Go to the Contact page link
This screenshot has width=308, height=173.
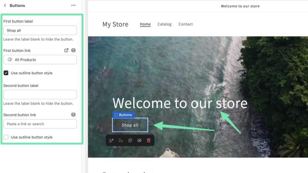(186, 24)
